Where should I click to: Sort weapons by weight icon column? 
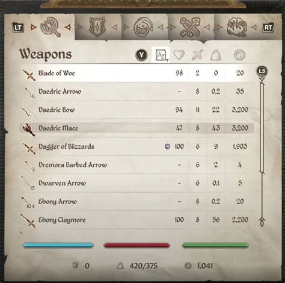(x=216, y=55)
